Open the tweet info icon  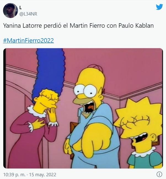click(x=159, y=174)
